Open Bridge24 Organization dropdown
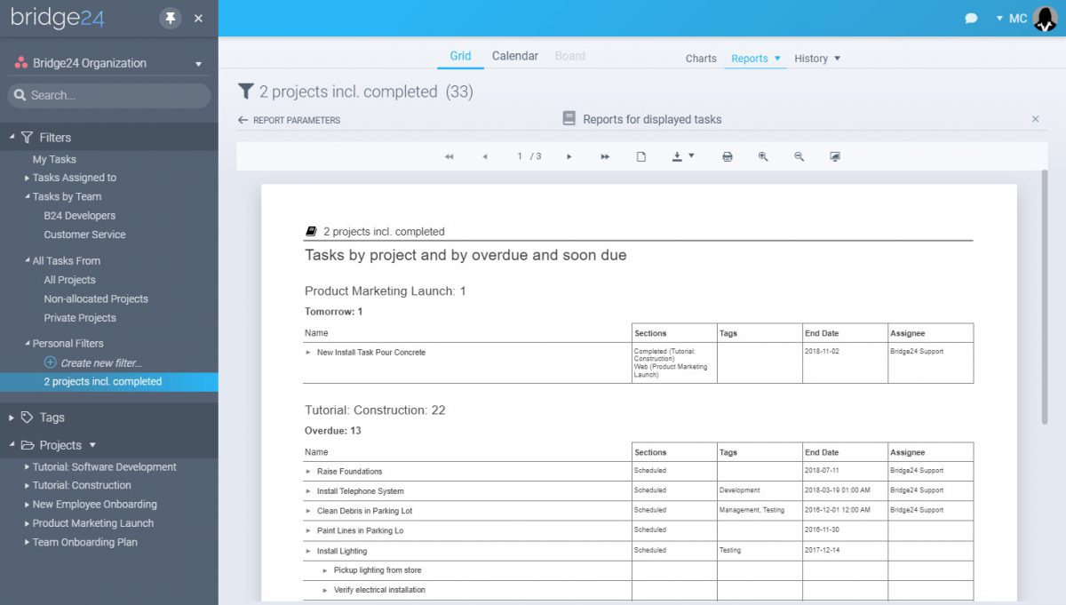Screen dimensions: 1066x605 tap(198, 64)
